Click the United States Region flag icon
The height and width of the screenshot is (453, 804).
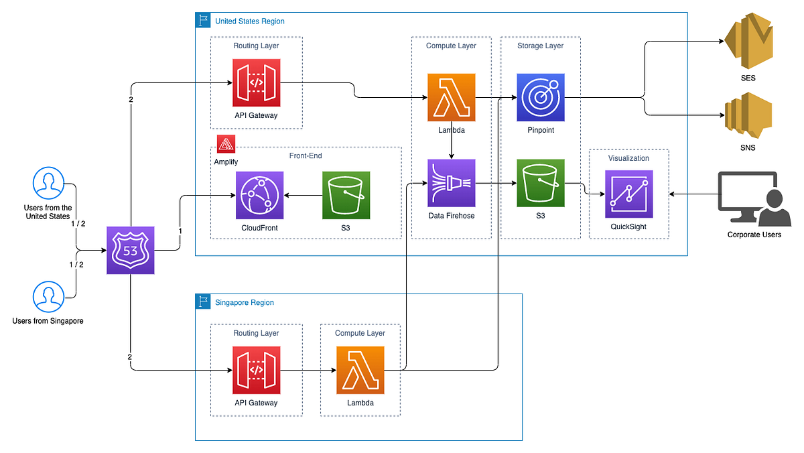tap(203, 20)
